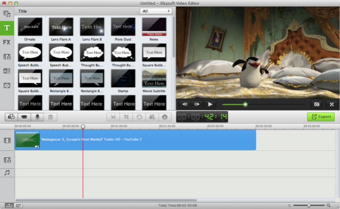The height and width of the screenshot is (209, 340).
Task: Click the preview progress slider knob
Action: (x=245, y=104)
